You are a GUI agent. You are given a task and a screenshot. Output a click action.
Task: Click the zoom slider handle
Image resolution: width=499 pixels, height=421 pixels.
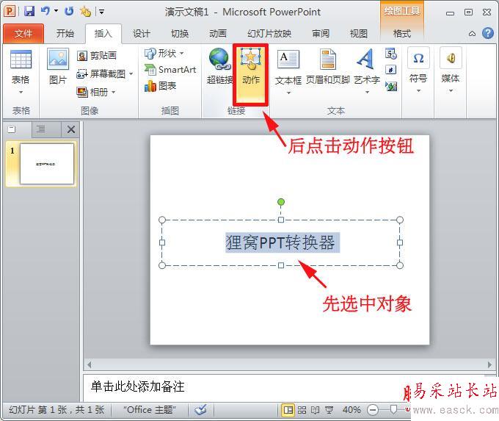pos(393,409)
